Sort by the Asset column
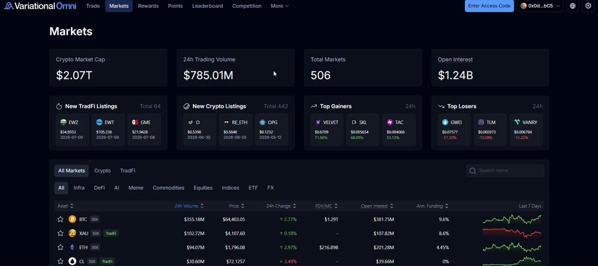This screenshot has height=266, width=598. pyautogui.click(x=66, y=206)
